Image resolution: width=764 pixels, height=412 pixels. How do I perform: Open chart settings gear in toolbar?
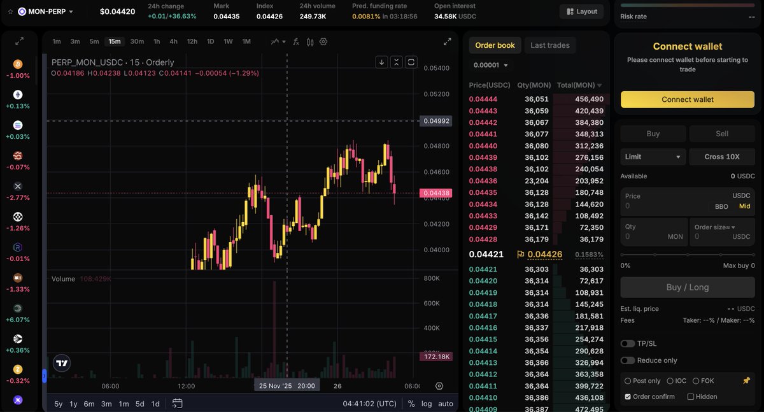pyautogui.click(x=323, y=41)
